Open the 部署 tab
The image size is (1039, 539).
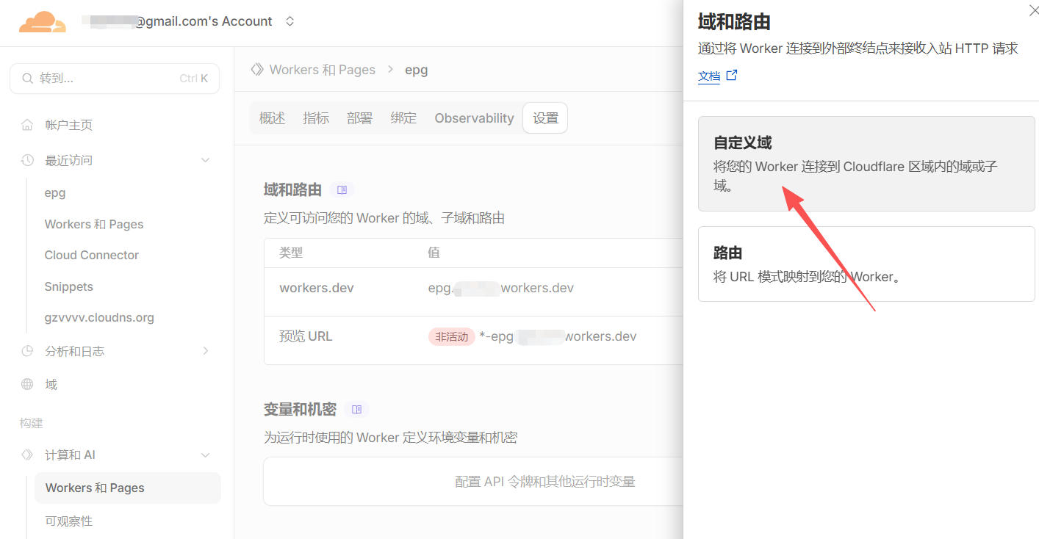click(359, 118)
